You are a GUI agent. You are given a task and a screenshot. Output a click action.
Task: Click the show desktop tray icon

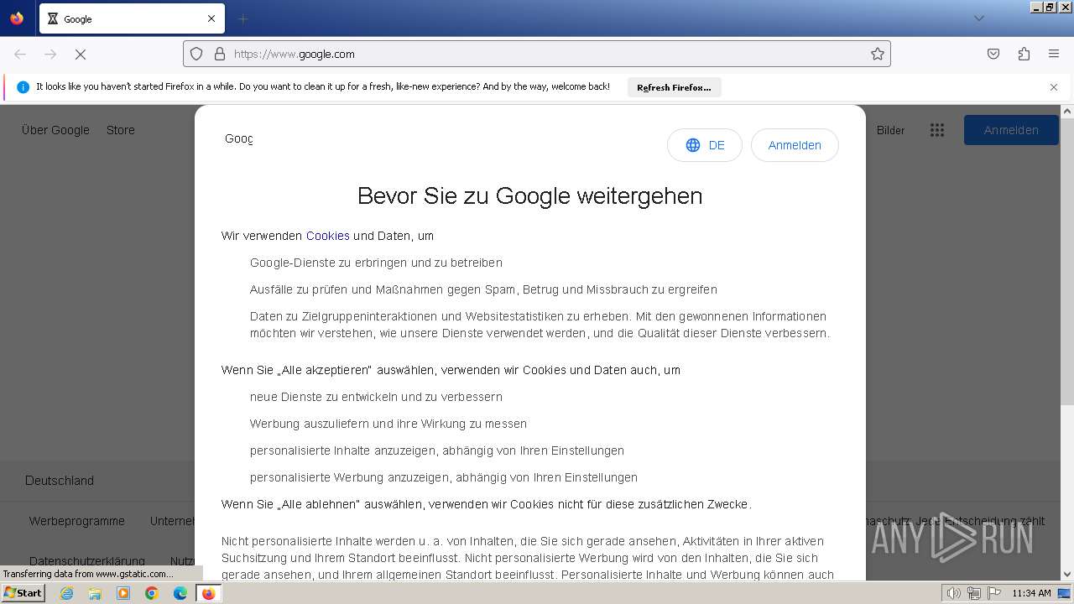coord(1064,593)
